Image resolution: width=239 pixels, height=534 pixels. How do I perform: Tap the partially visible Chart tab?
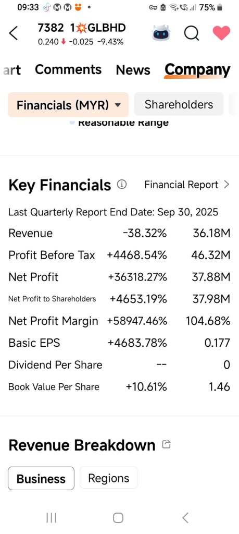click(x=12, y=70)
